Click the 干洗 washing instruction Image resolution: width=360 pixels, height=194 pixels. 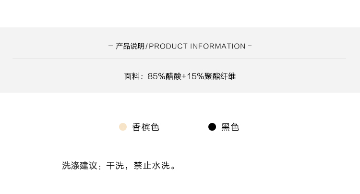pyautogui.click(x=115, y=166)
